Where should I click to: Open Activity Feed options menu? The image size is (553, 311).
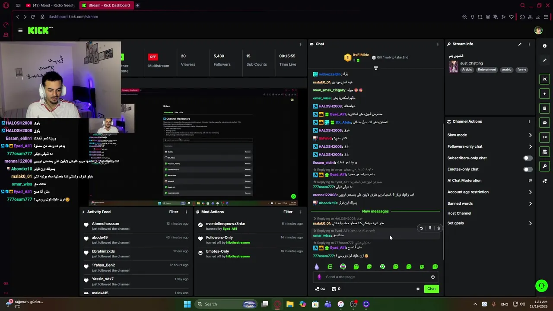[x=186, y=212]
